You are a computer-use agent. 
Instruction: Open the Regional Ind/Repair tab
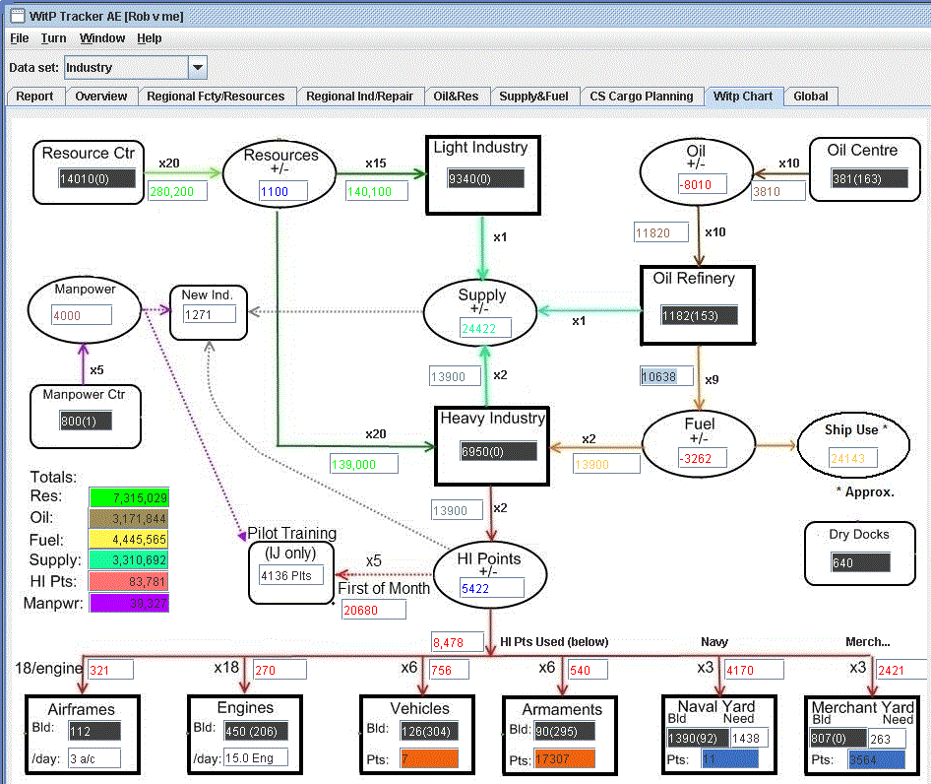359,97
